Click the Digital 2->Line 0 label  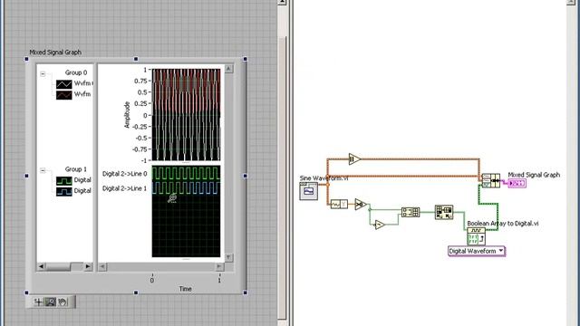tap(125, 174)
